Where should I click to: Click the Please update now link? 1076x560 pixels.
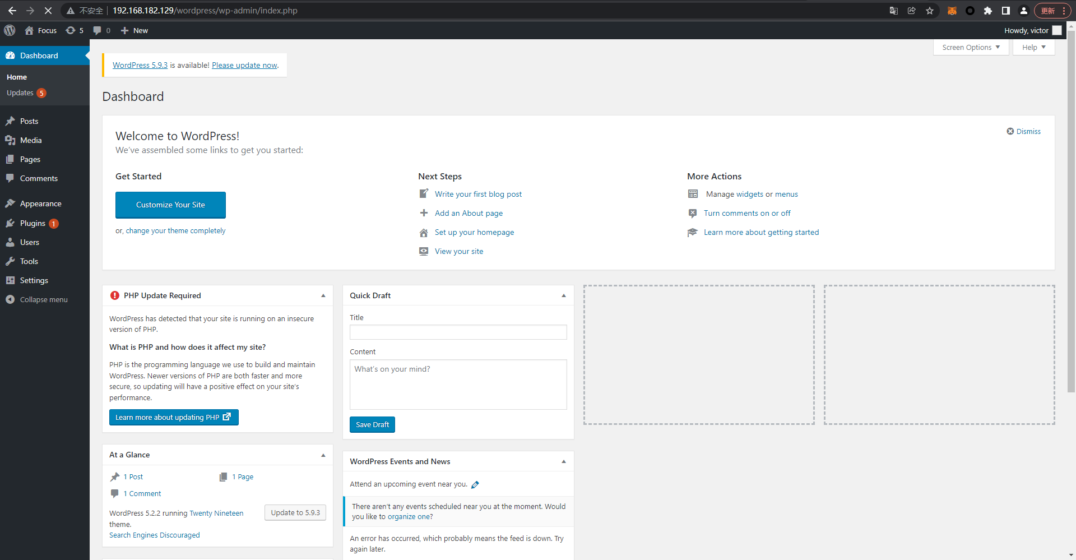tap(244, 65)
